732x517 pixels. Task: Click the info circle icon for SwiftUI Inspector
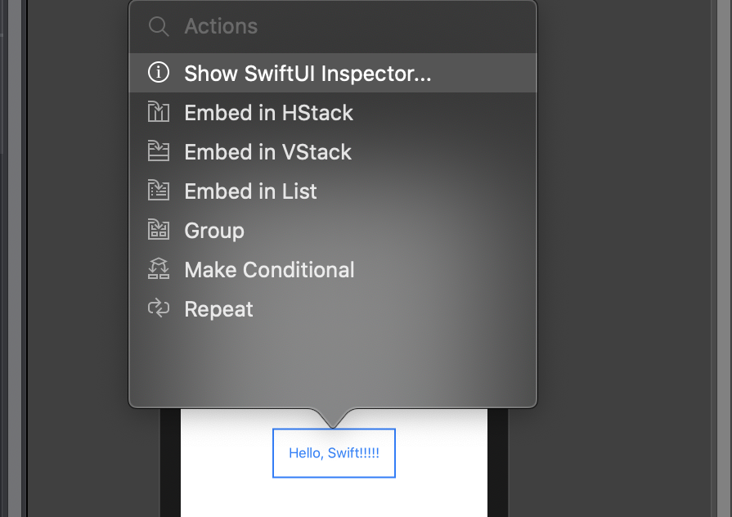click(158, 73)
